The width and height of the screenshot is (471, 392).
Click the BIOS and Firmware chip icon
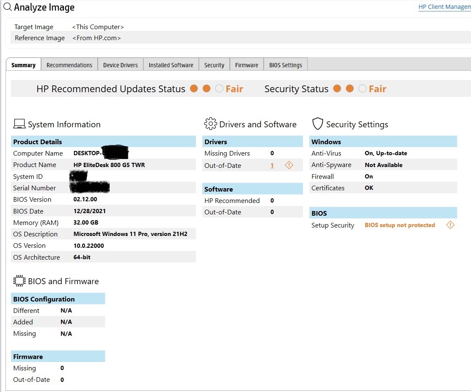pos(19,280)
